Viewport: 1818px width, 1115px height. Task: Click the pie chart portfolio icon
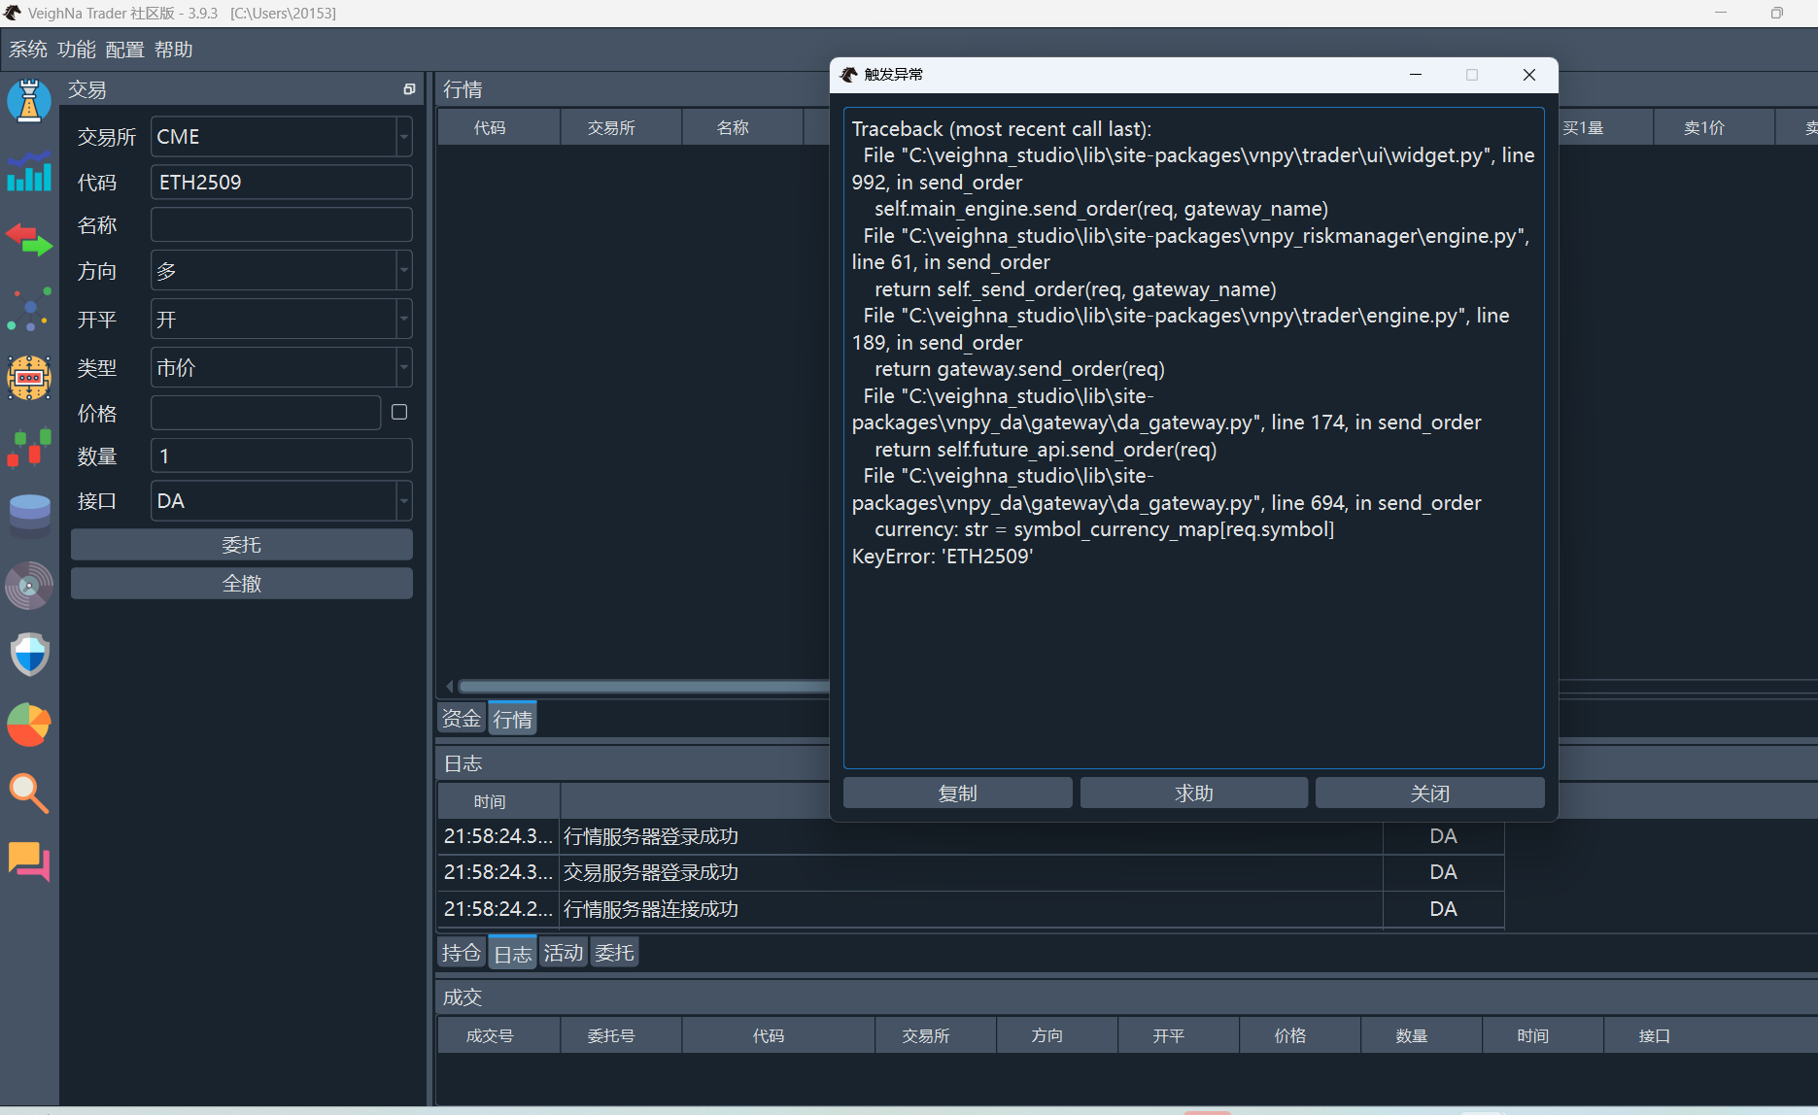coord(29,725)
